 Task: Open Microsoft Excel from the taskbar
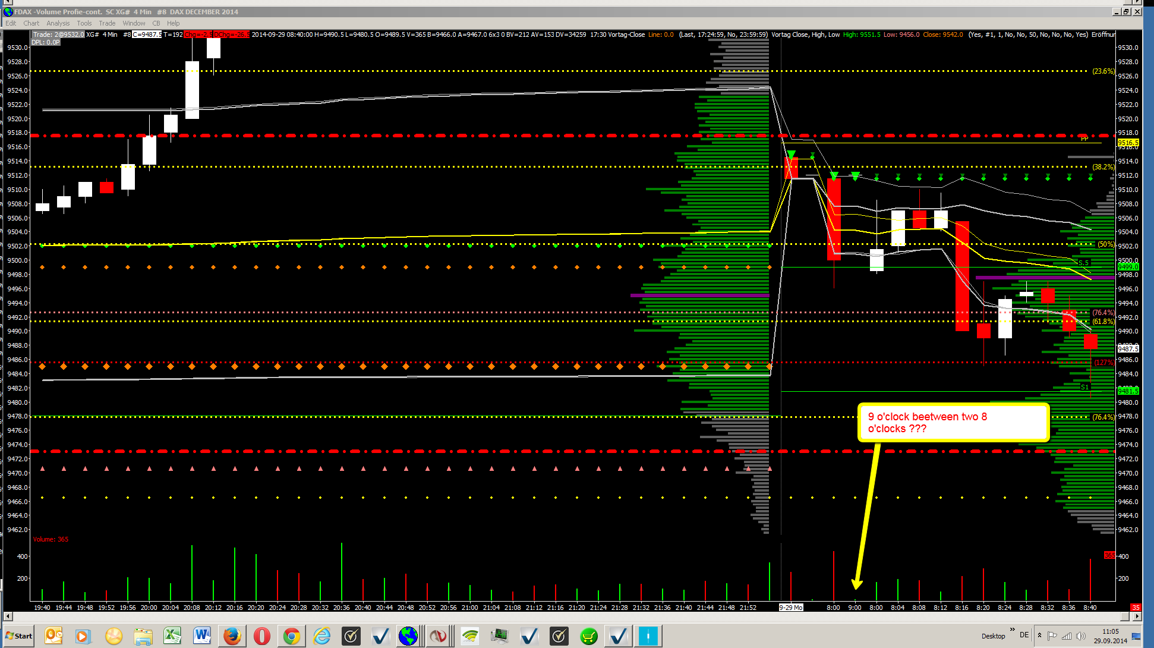point(172,636)
